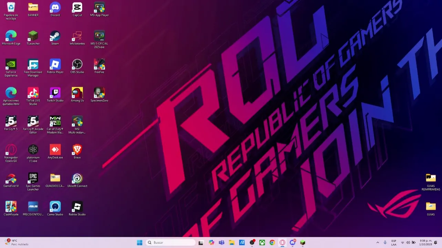Viewport: 442px width, 248px height.
Task: Open Task View on the taskbar
Action: (x=201, y=242)
